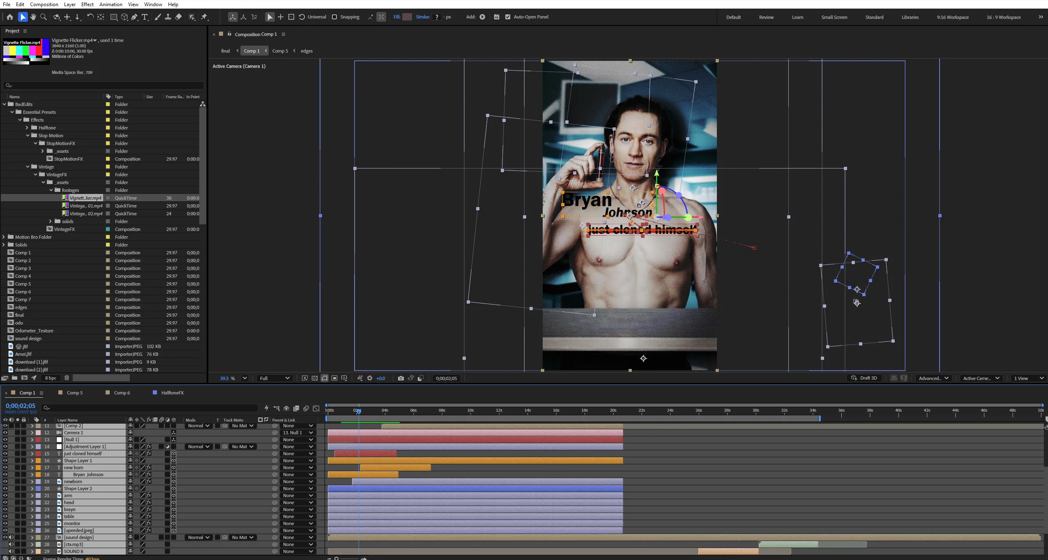Image resolution: width=1048 pixels, height=560 pixels.
Task: Click the Project panel search field
Action: pyautogui.click(x=104, y=85)
